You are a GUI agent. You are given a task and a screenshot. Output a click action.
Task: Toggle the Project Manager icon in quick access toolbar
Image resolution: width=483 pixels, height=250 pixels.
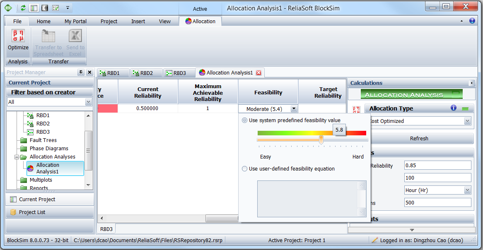pyautogui.click(x=34, y=8)
